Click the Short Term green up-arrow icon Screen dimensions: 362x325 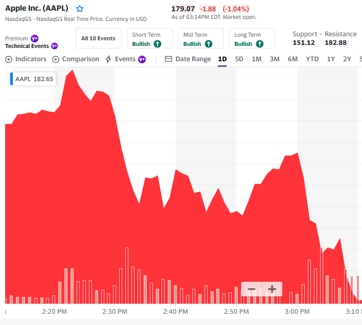click(x=157, y=44)
